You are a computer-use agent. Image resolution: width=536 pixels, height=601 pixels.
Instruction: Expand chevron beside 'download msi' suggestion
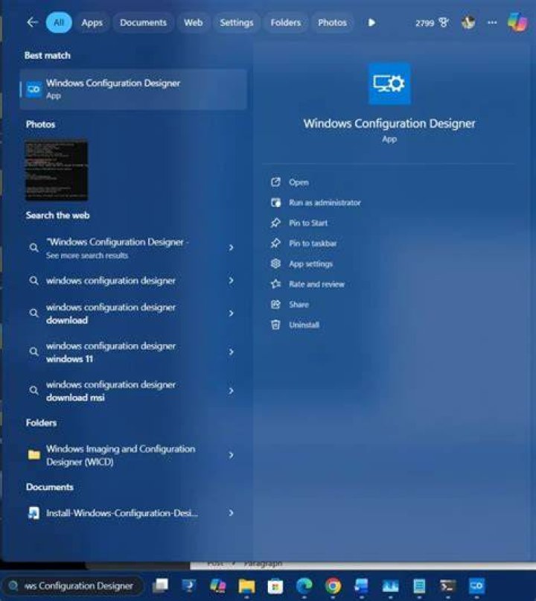coord(231,390)
